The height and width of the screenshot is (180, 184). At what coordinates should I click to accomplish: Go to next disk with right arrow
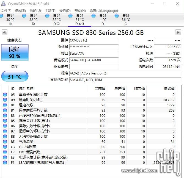[178, 32]
